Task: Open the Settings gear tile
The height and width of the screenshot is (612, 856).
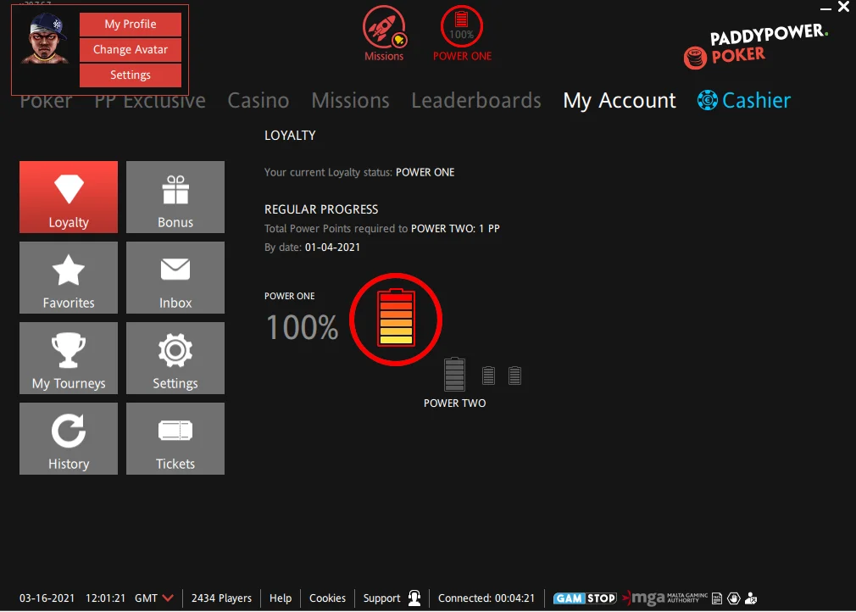Action: point(175,358)
